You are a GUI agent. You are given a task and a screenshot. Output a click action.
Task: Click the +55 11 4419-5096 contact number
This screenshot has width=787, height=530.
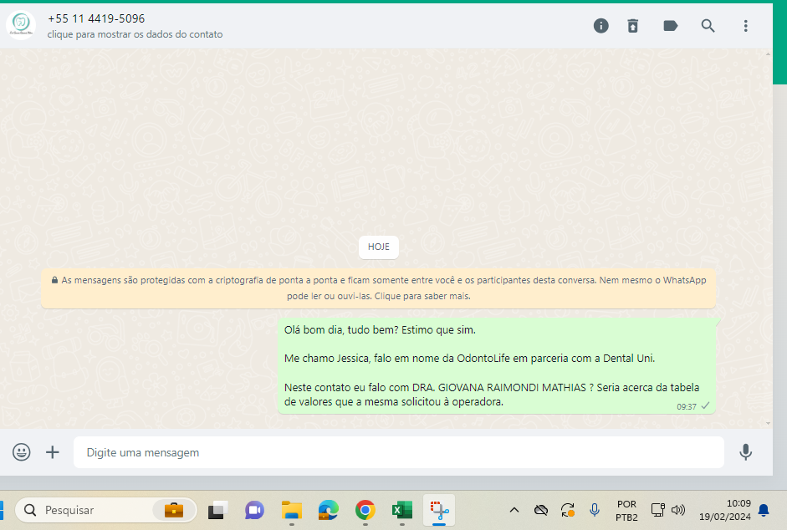(x=96, y=18)
